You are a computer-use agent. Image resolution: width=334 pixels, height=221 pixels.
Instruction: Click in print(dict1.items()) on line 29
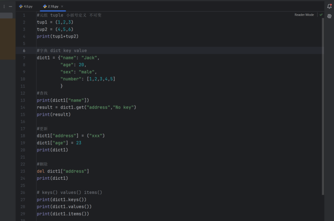tap(63, 214)
